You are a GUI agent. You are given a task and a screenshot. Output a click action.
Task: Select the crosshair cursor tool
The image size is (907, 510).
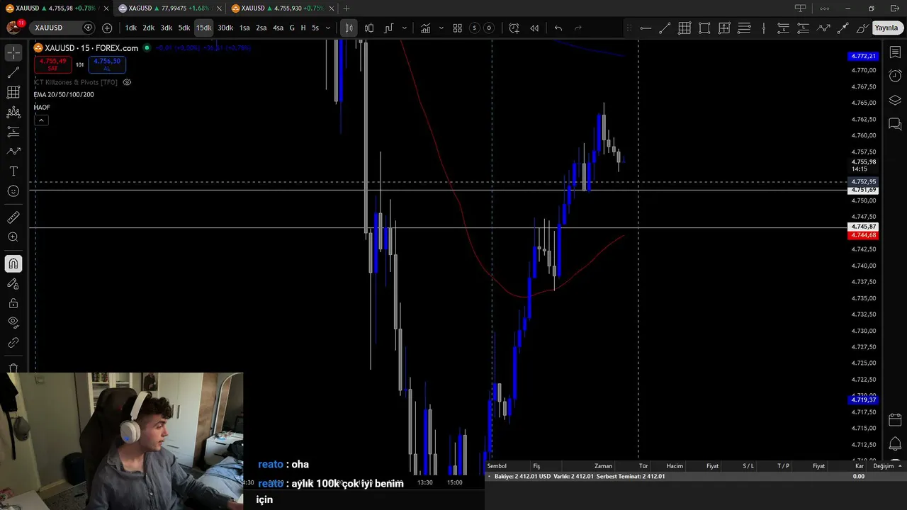point(13,53)
